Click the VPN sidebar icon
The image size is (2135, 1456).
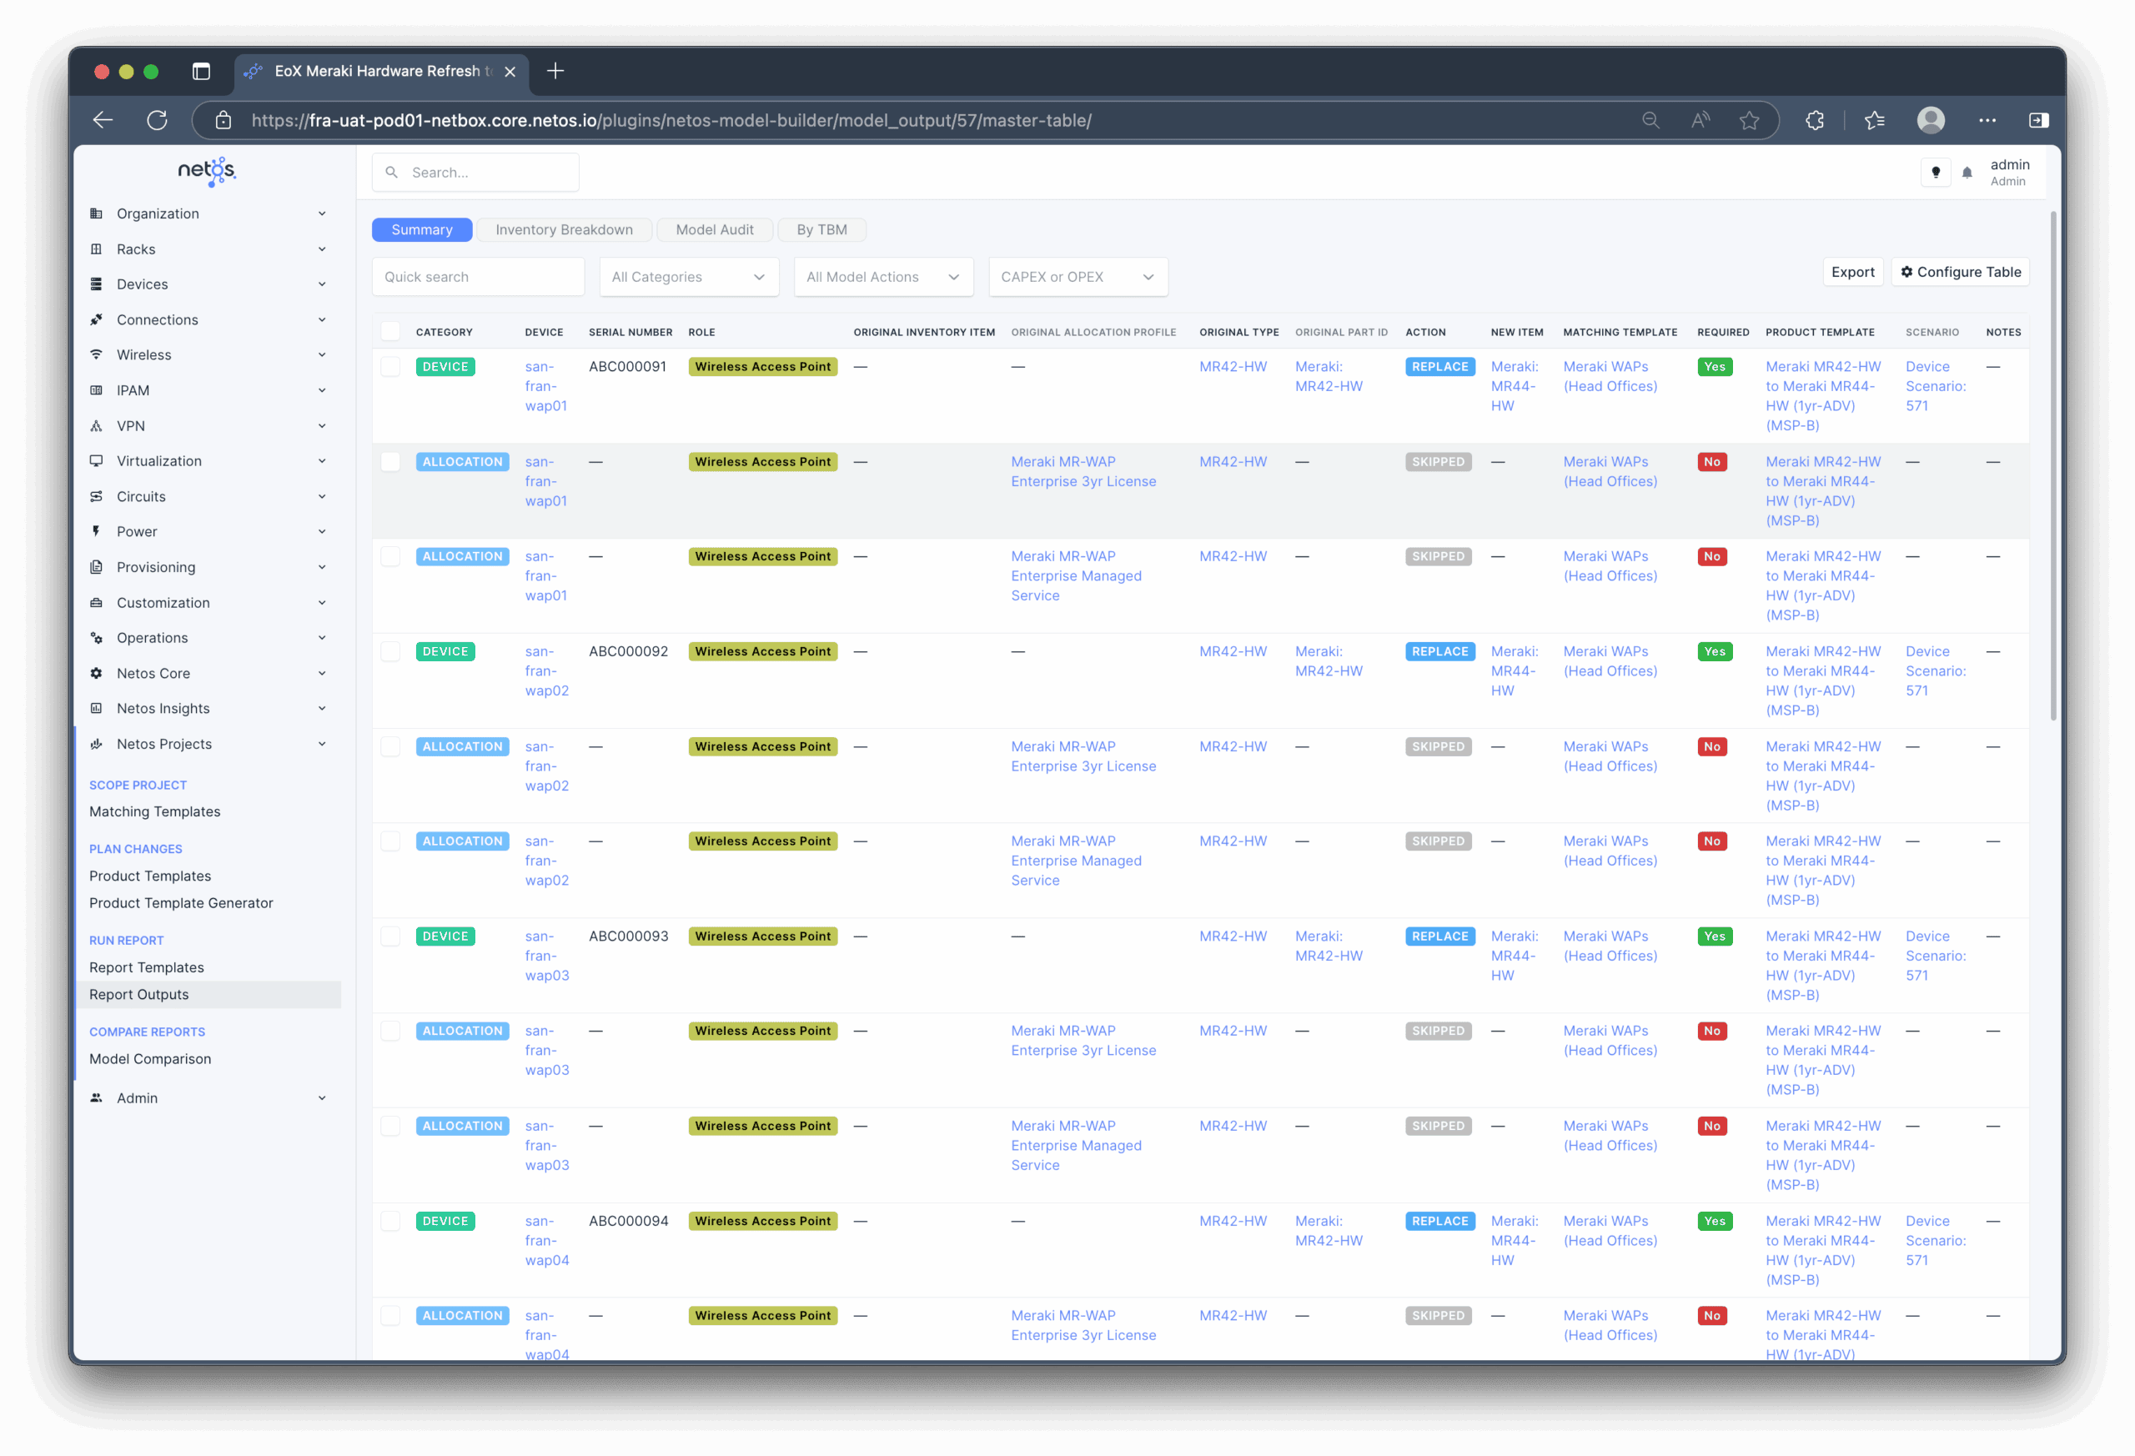[x=97, y=425]
